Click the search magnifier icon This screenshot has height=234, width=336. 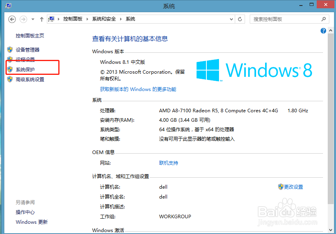pos(323,19)
